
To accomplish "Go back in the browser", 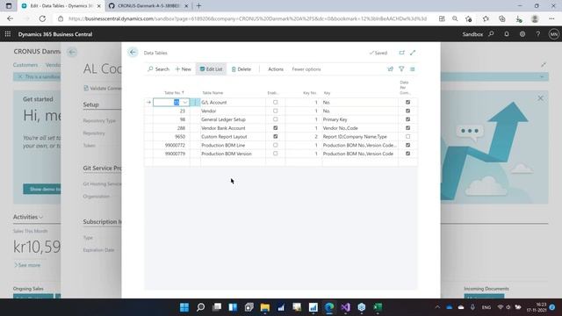I will (x=10, y=18).
